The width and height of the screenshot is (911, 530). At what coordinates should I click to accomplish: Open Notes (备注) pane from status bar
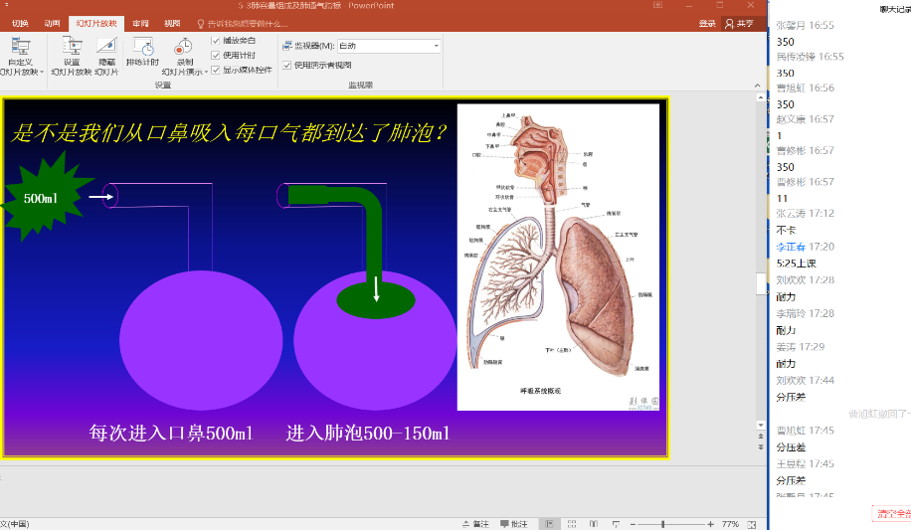[474, 524]
